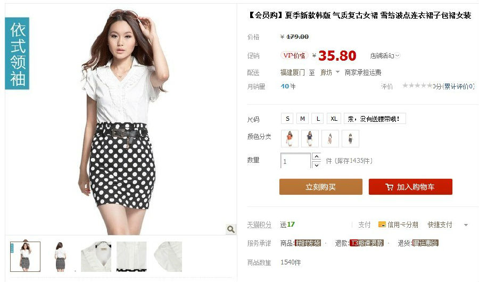This screenshot has width=479, height=282.
Task: Expand the payment methods arrow after 快捷支付
Action: pyautogui.click(x=466, y=225)
